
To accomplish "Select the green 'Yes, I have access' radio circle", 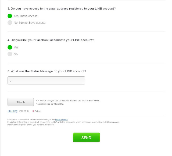I will pos(10,16).
